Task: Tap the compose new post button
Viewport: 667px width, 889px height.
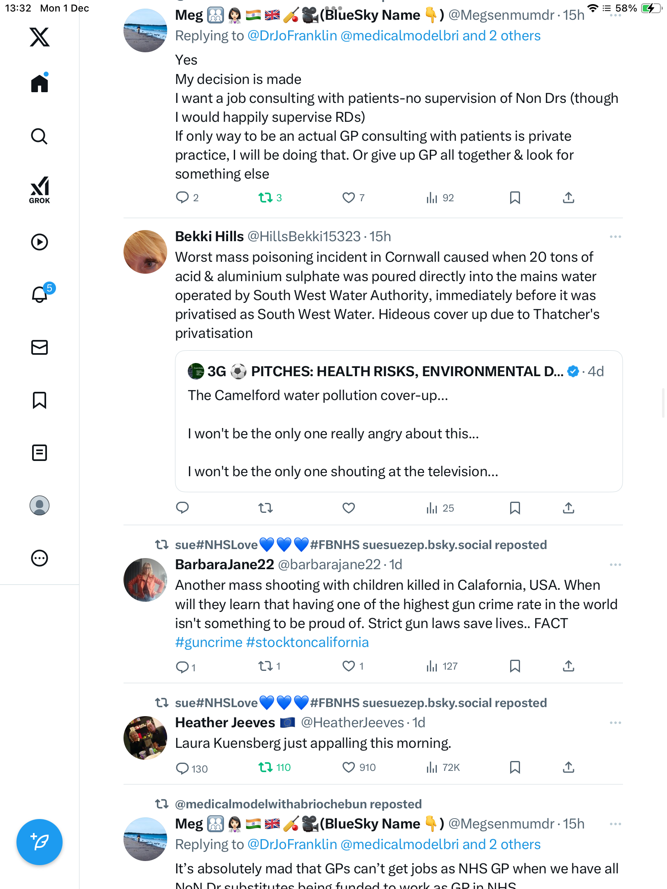Action: 40,842
